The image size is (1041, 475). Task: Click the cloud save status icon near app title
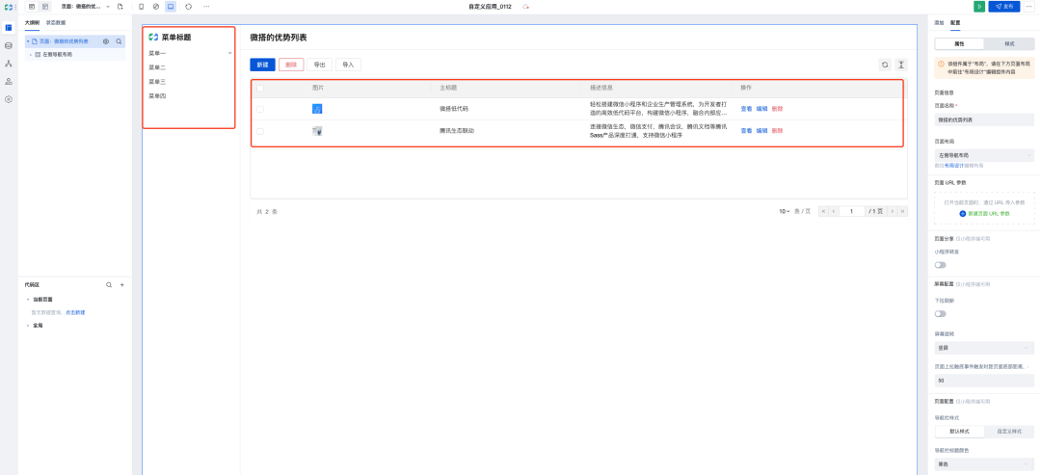tap(526, 6)
